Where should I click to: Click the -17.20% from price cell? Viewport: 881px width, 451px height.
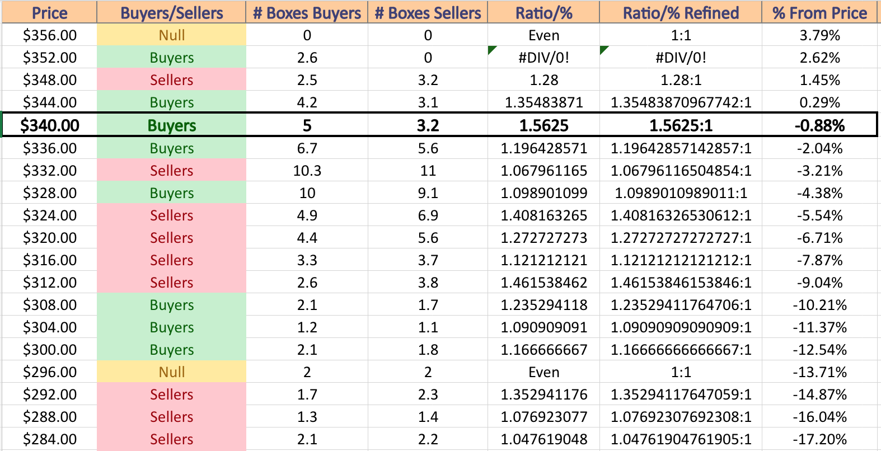[x=819, y=439]
